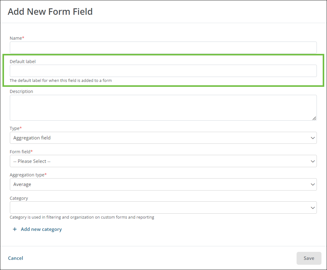Click the Cancel link
This screenshot has height=270, width=327.
16,258
